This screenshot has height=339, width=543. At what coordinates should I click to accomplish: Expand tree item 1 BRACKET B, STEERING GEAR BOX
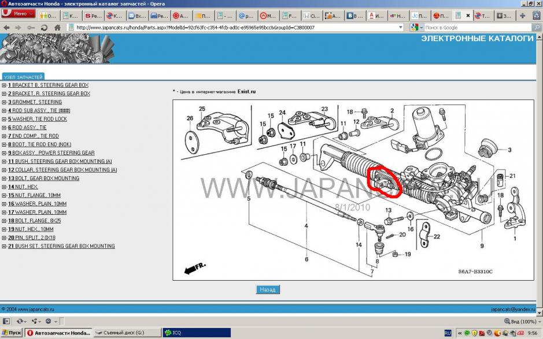(x=4, y=85)
